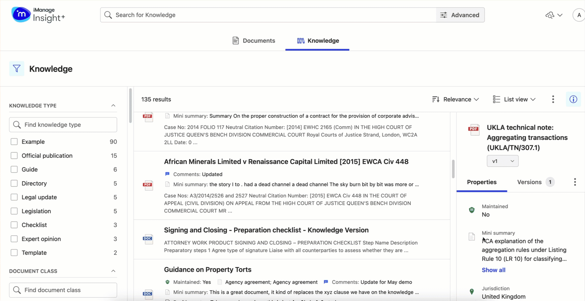Enable the Legislation filter checkbox

(14, 211)
